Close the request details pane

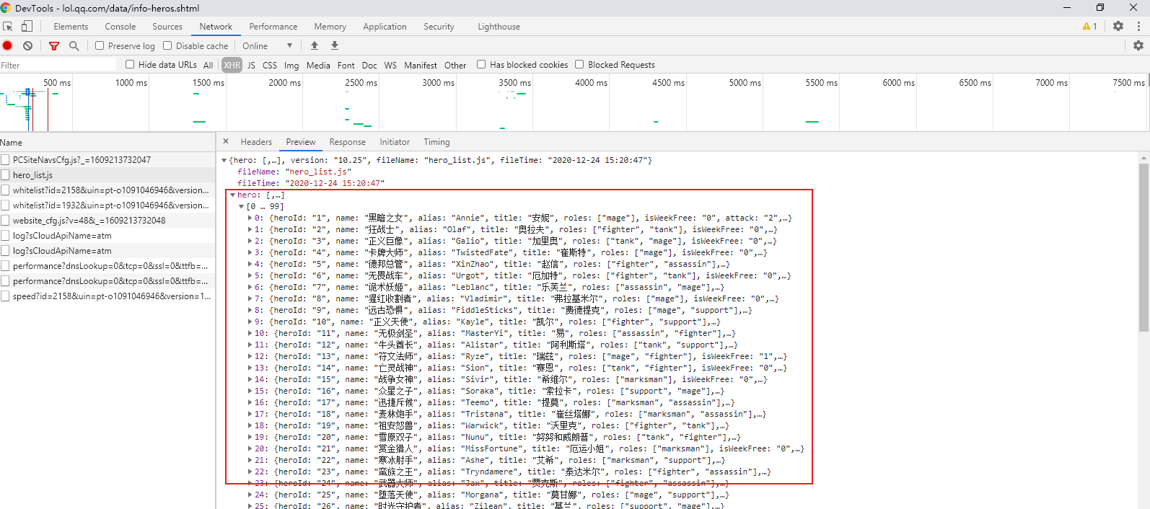pos(226,141)
